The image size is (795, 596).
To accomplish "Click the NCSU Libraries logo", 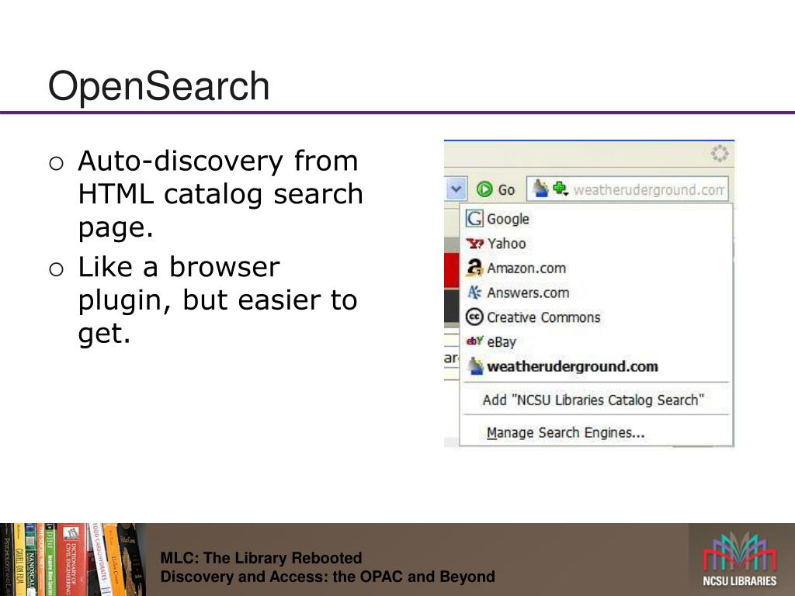I will coord(740,560).
